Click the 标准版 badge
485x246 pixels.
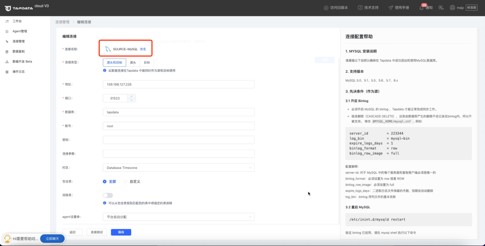(472, 8)
